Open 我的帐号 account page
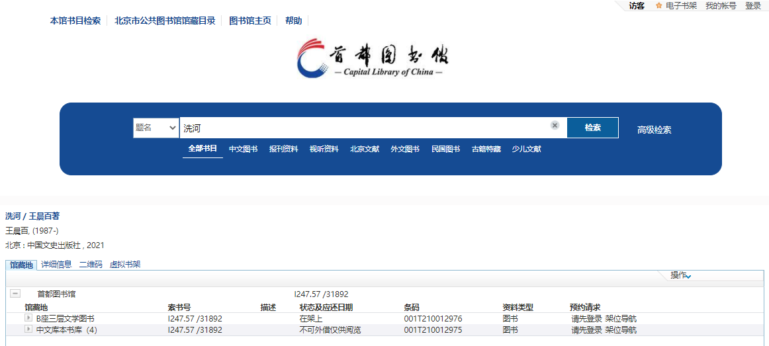The height and width of the screenshot is (346, 769). pos(720,6)
